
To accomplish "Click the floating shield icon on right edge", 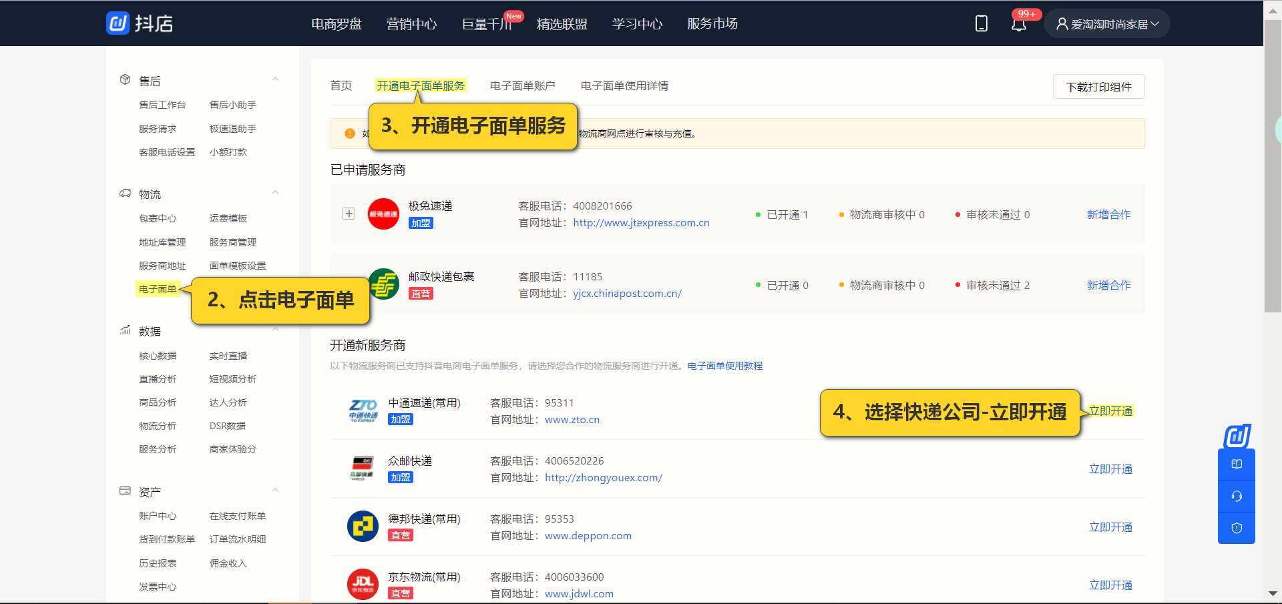I will (1237, 527).
